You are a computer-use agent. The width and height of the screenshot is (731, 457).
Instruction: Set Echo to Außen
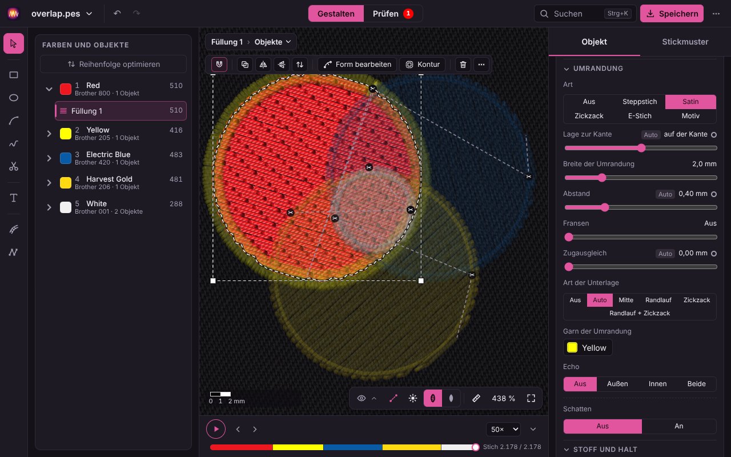(x=617, y=384)
